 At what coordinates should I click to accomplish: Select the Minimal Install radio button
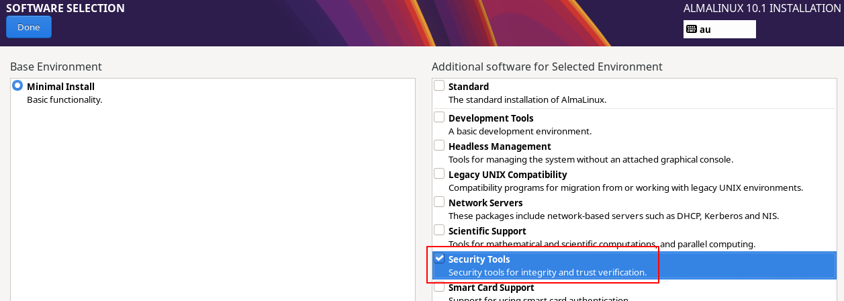(17, 86)
